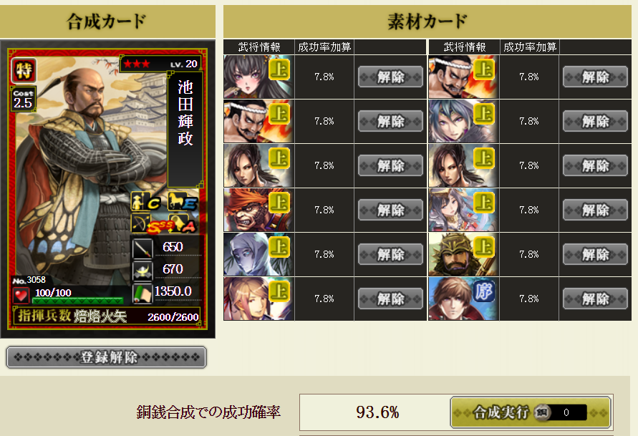
Task: Click the 特 rarity badge on card
Action: tap(24, 71)
